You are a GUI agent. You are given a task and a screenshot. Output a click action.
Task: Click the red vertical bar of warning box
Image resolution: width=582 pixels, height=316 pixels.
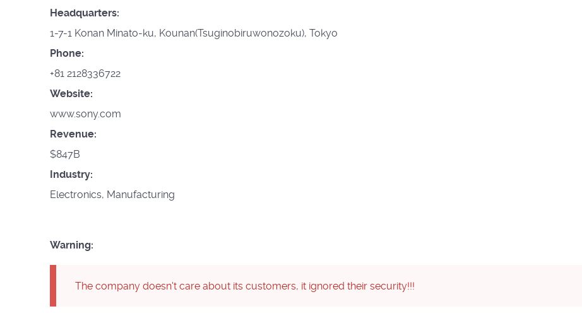click(x=53, y=286)
